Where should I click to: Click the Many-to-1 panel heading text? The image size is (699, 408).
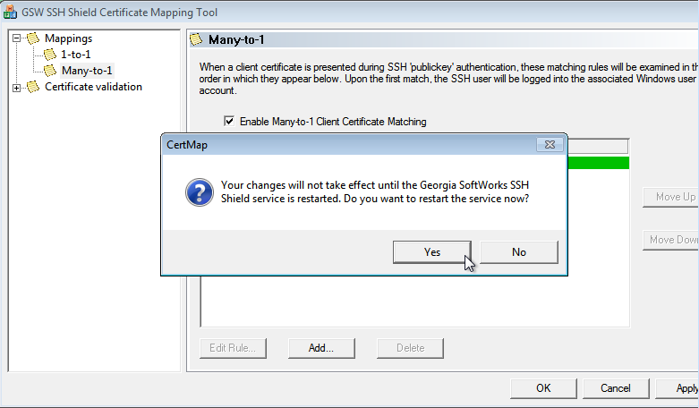pyautogui.click(x=236, y=39)
